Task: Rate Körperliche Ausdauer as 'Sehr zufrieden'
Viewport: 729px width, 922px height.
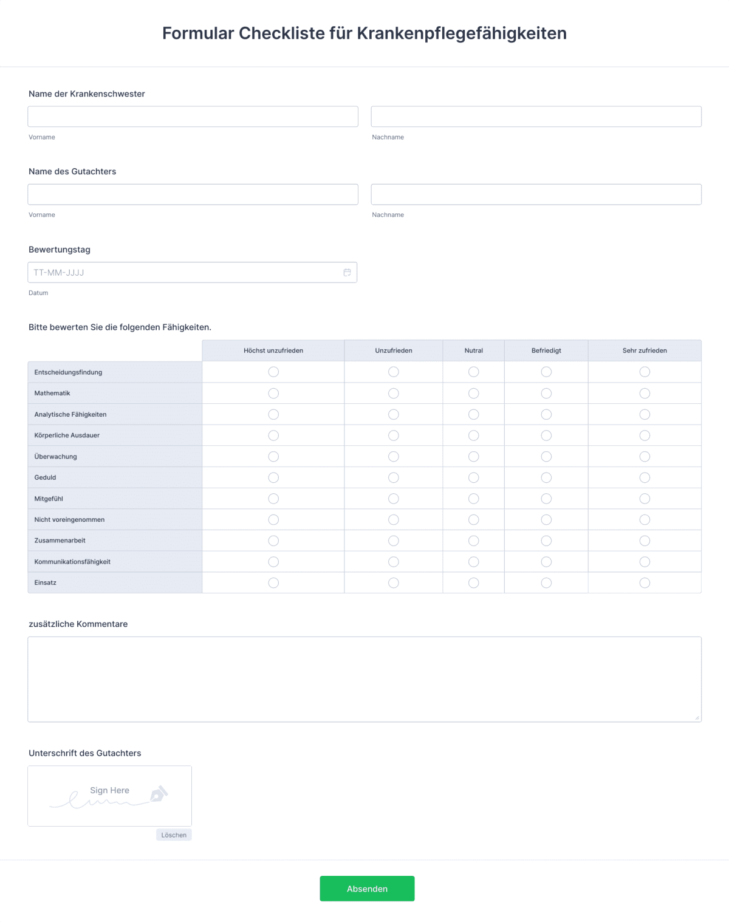Action: [x=645, y=435]
